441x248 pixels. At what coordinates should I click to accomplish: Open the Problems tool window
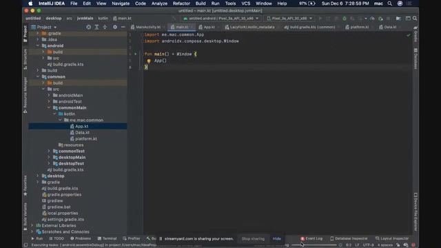tap(81, 238)
